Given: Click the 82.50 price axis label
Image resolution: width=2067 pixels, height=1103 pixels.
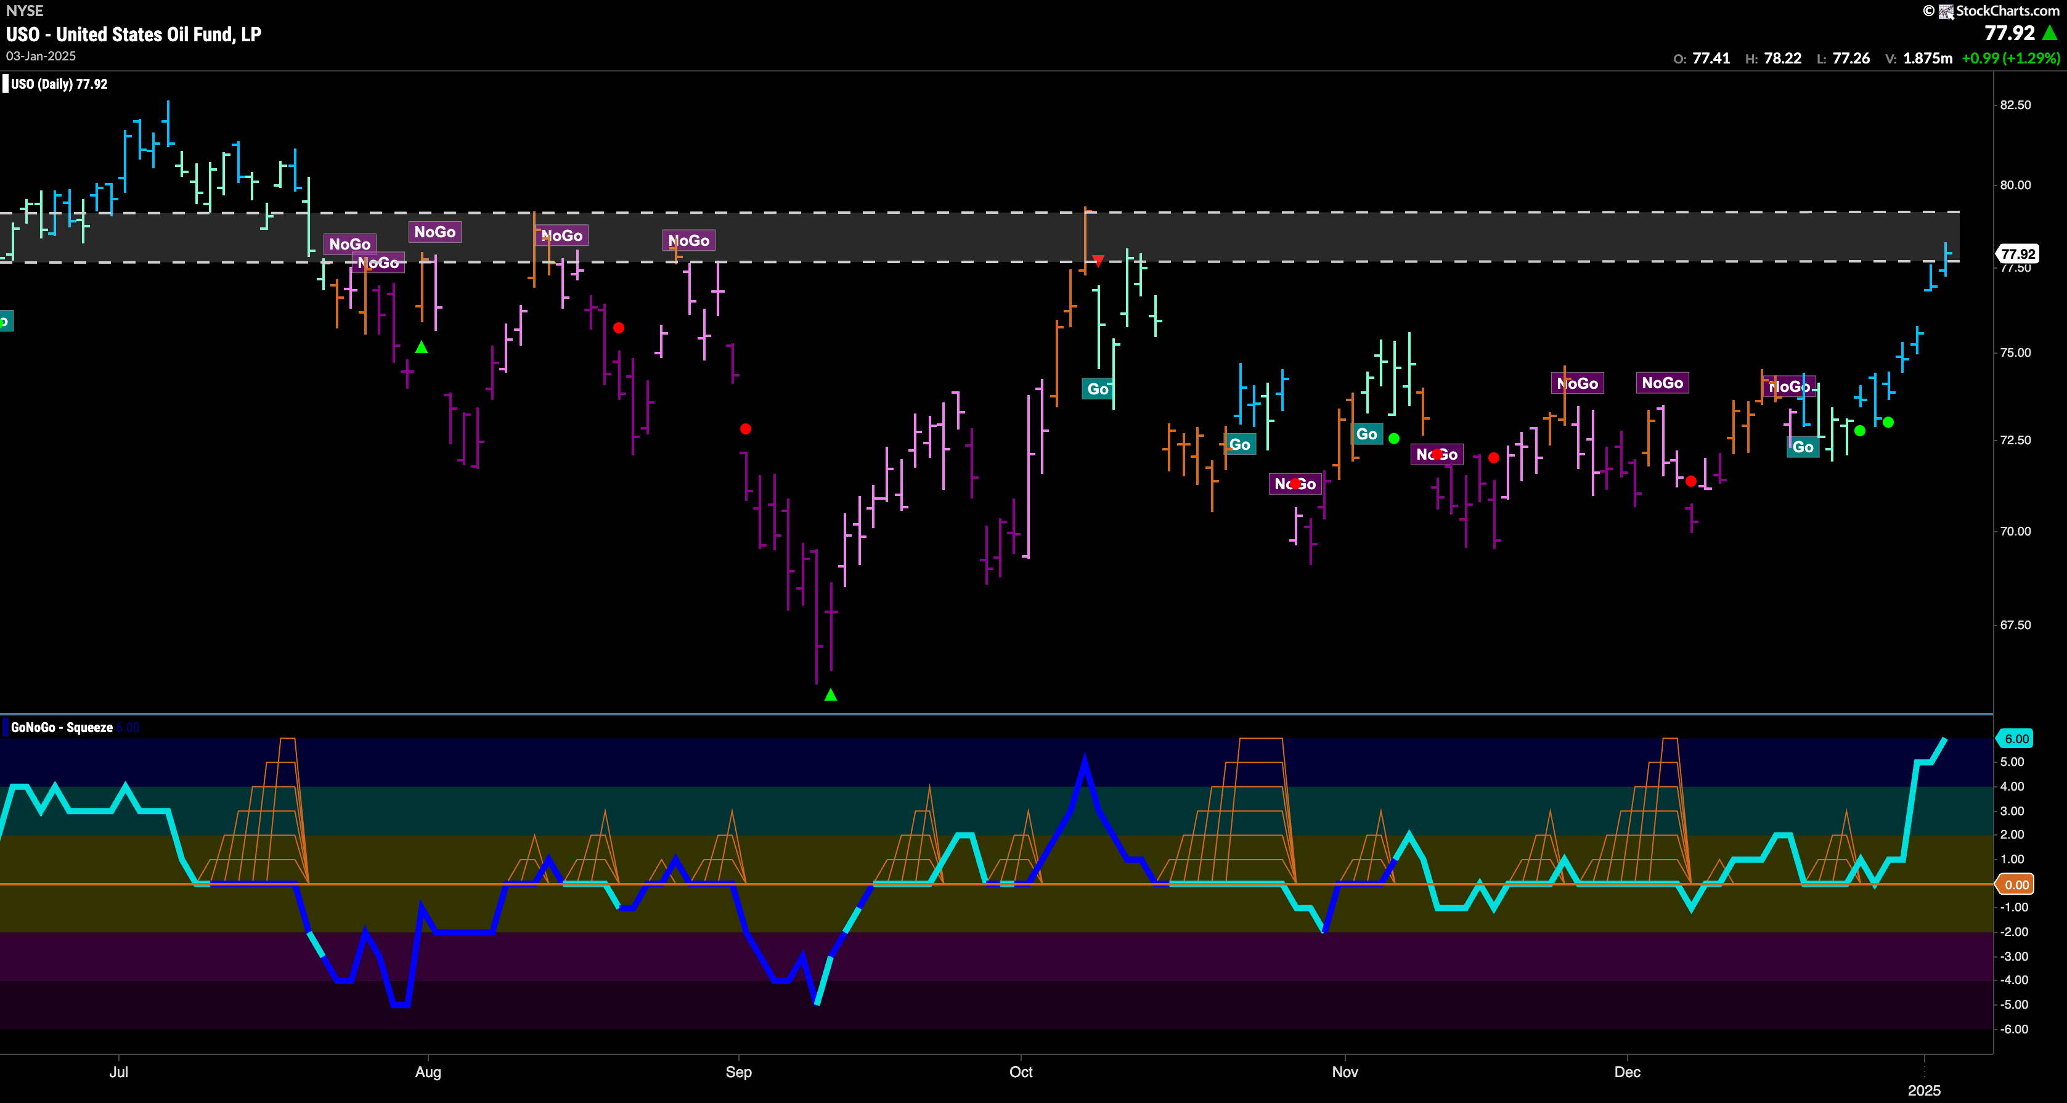Looking at the screenshot, I should (2016, 105).
